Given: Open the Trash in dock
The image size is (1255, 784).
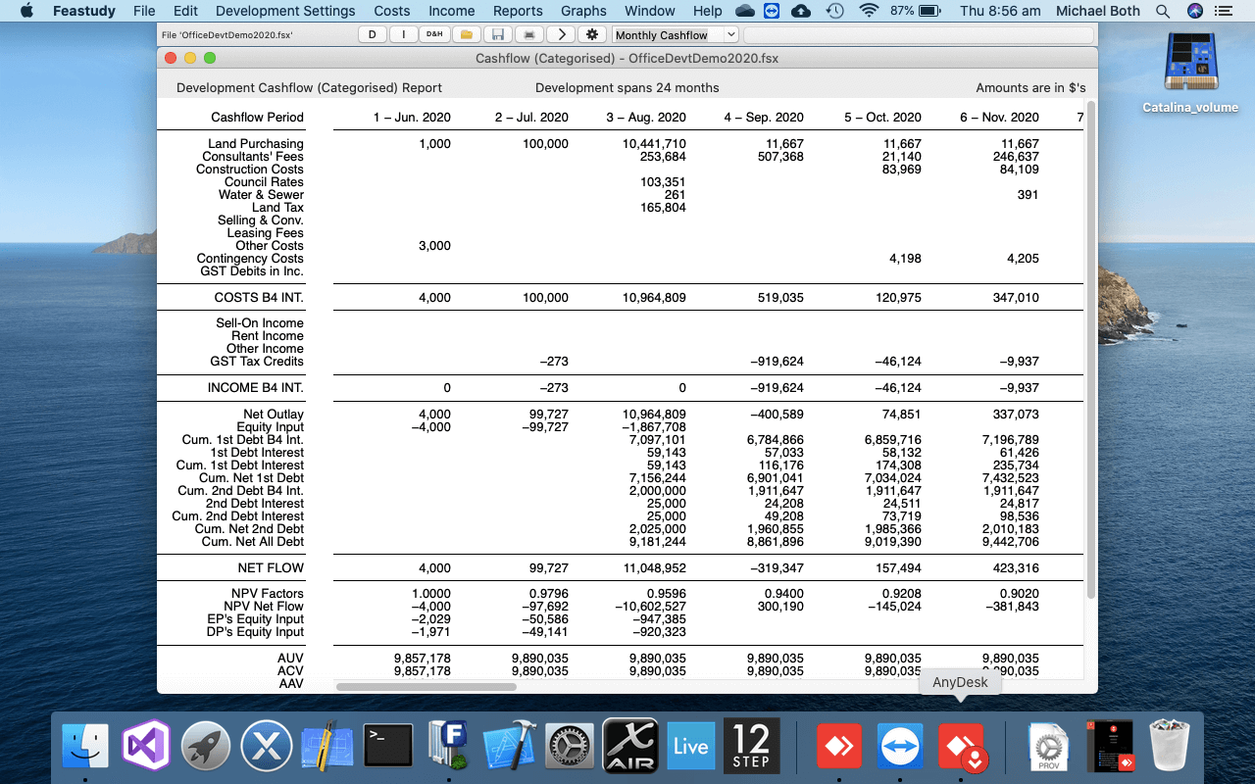Looking at the screenshot, I should click(x=1169, y=745).
